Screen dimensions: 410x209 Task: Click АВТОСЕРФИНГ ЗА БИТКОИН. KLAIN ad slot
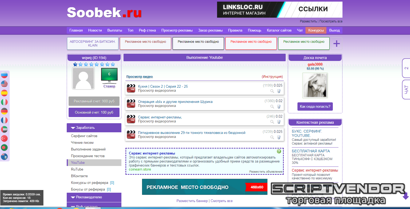point(93,44)
